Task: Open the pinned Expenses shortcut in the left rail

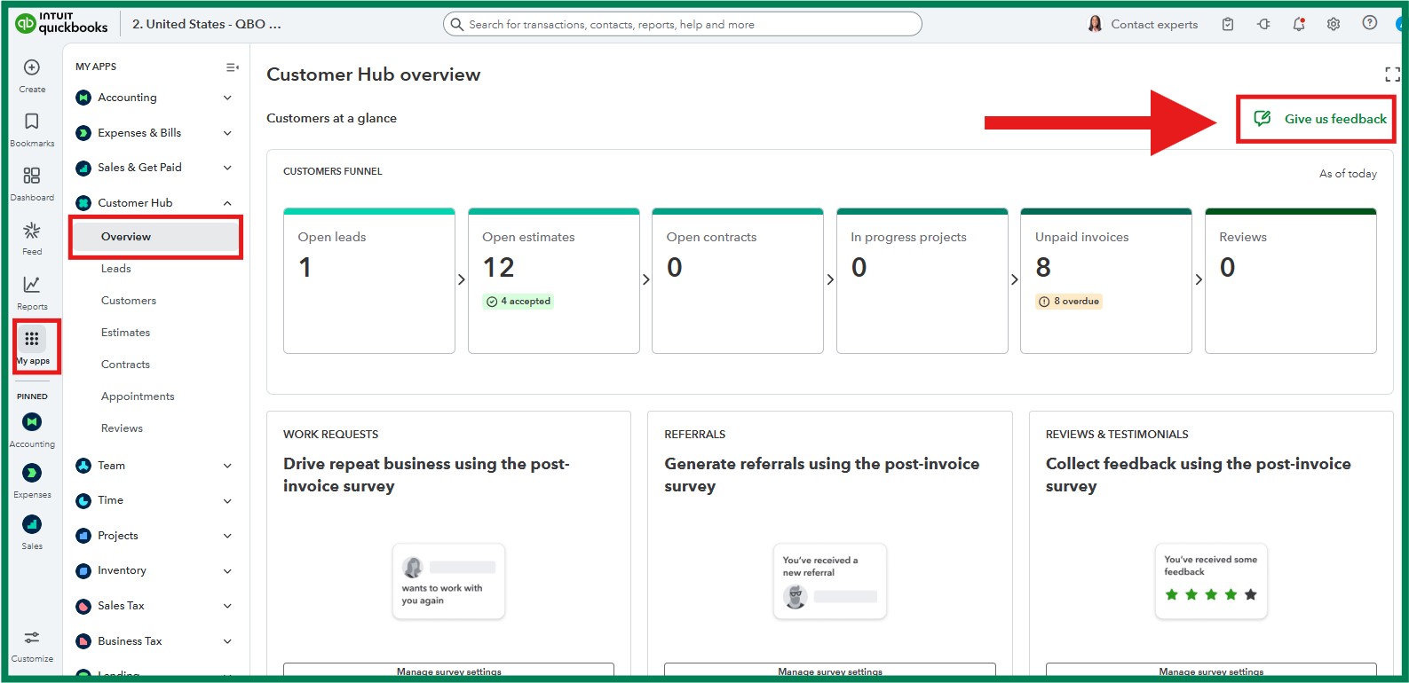Action: [x=32, y=481]
